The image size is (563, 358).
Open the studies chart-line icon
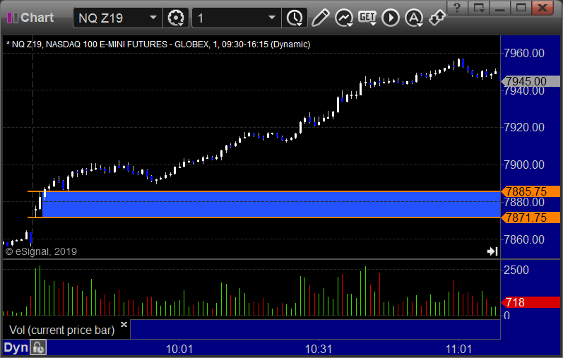[x=343, y=18]
